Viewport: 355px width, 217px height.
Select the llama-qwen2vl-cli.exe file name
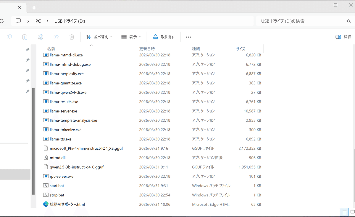click(x=68, y=92)
